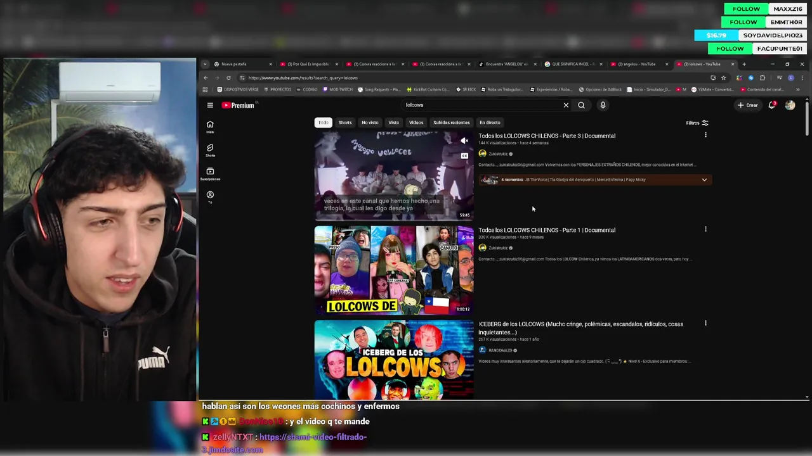
Task: Open more options for Parte 1 video
Action: click(705, 229)
